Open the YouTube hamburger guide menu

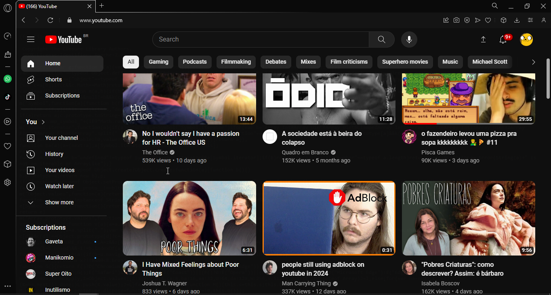[31, 39]
